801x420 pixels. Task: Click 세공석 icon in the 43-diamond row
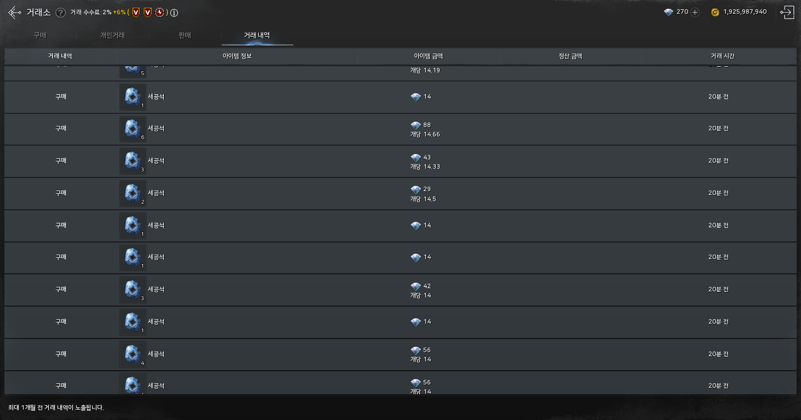(x=132, y=161)
